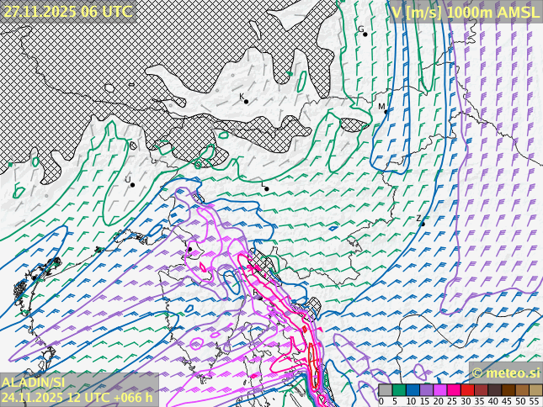Screen dimensions: 543x407
Task: Select the K city dot marker
Action: tap(246, 101)
